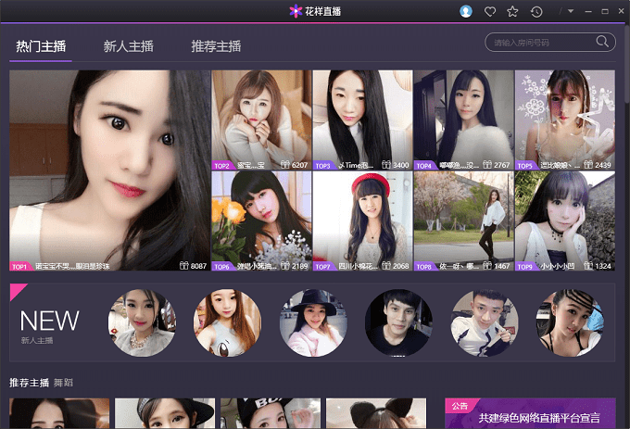The height and width of the screenshot is (429, 630).
Task: Select the NEW row avatar wearing black hat
Action: click(x=312, y=322)
